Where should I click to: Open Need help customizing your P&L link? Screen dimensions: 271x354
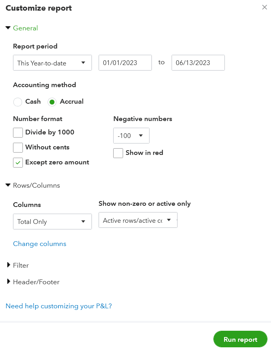[x=59, y=306]
